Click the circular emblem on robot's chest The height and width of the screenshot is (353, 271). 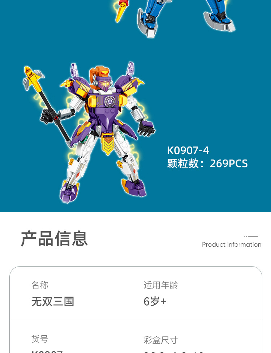[110, 101]
